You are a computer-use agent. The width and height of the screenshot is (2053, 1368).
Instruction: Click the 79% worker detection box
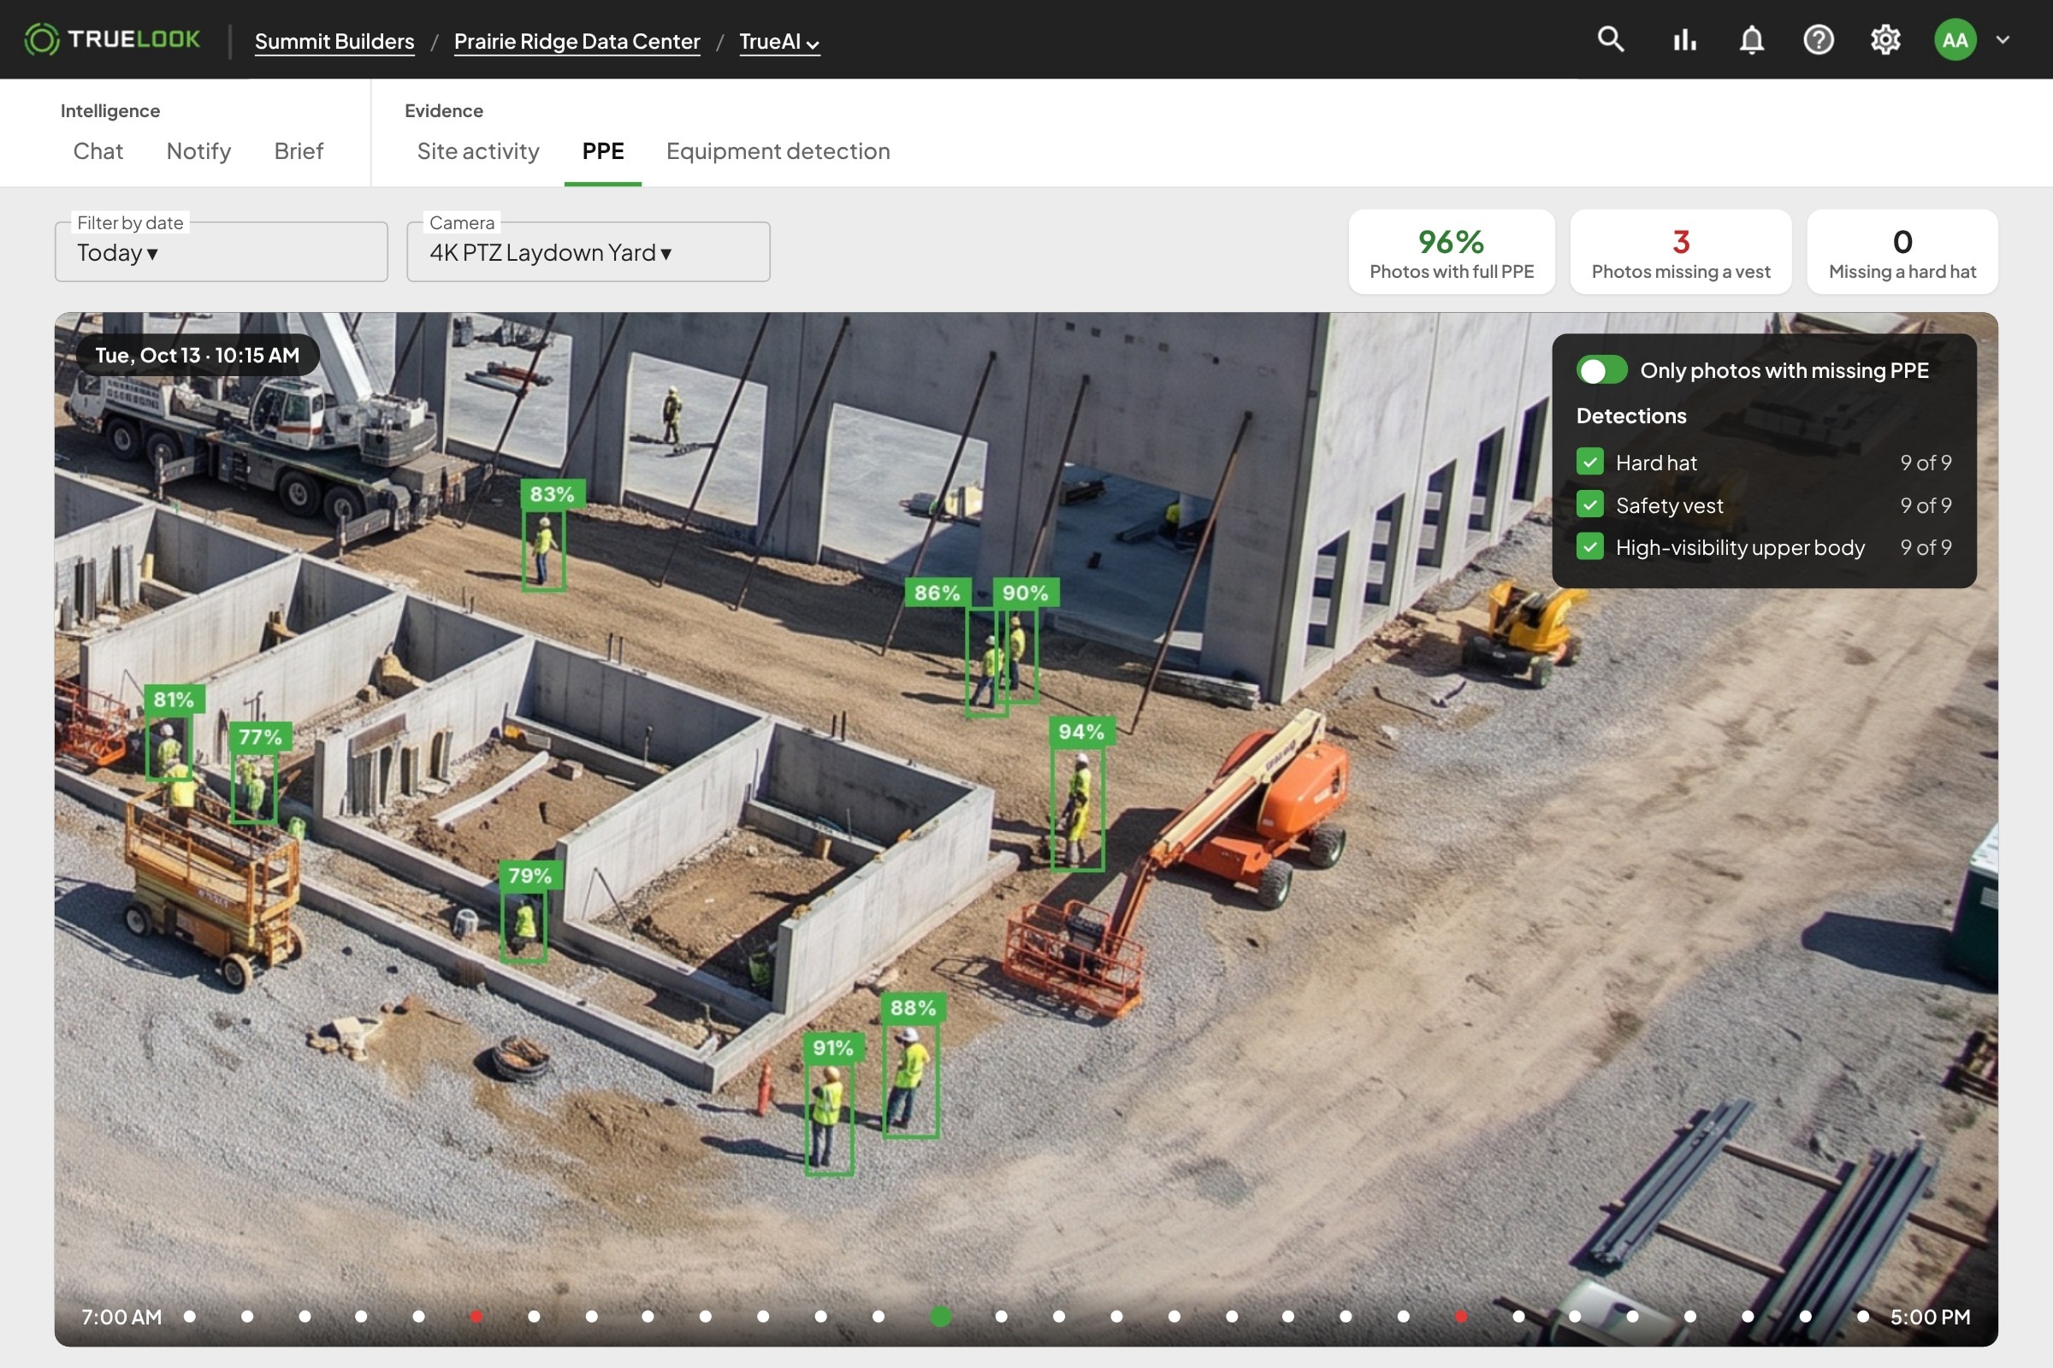(524, 925)
